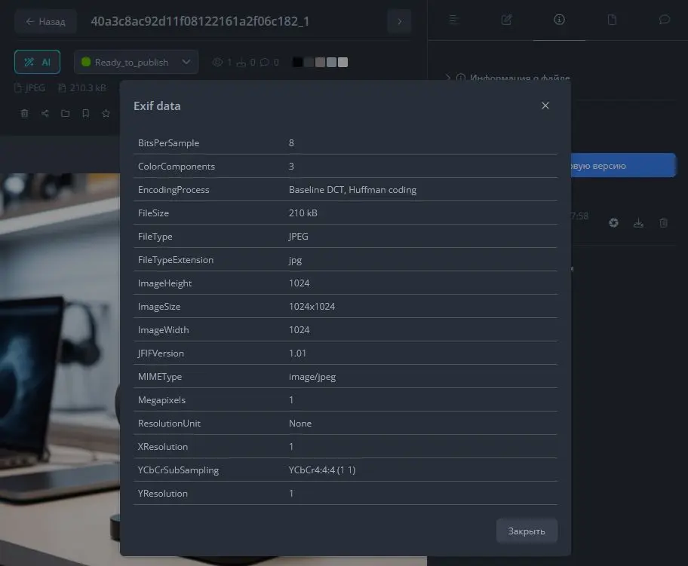The width and height of the screenshot is (688, 566).
Task: Download the version using download icon
Action: [638, 222]
